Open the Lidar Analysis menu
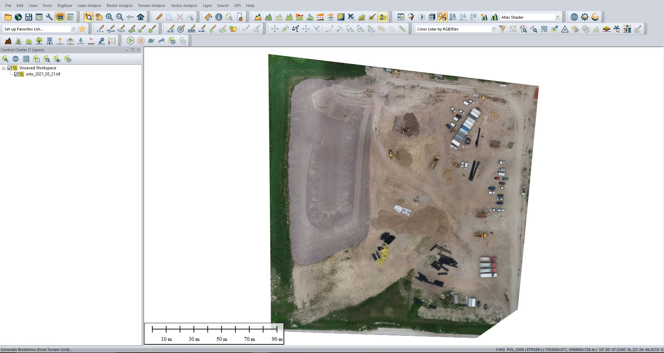This screenshot has height=353, width=664. [x=89, y=6]
